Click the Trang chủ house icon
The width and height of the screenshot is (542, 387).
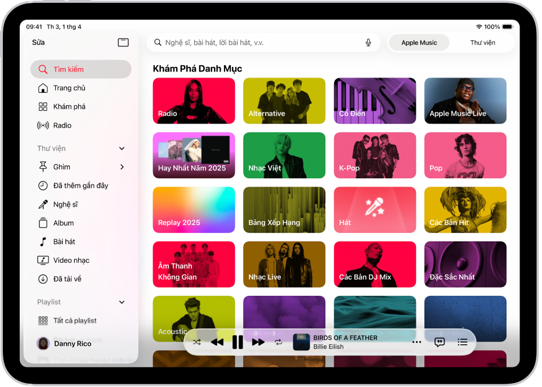[43, 88]
